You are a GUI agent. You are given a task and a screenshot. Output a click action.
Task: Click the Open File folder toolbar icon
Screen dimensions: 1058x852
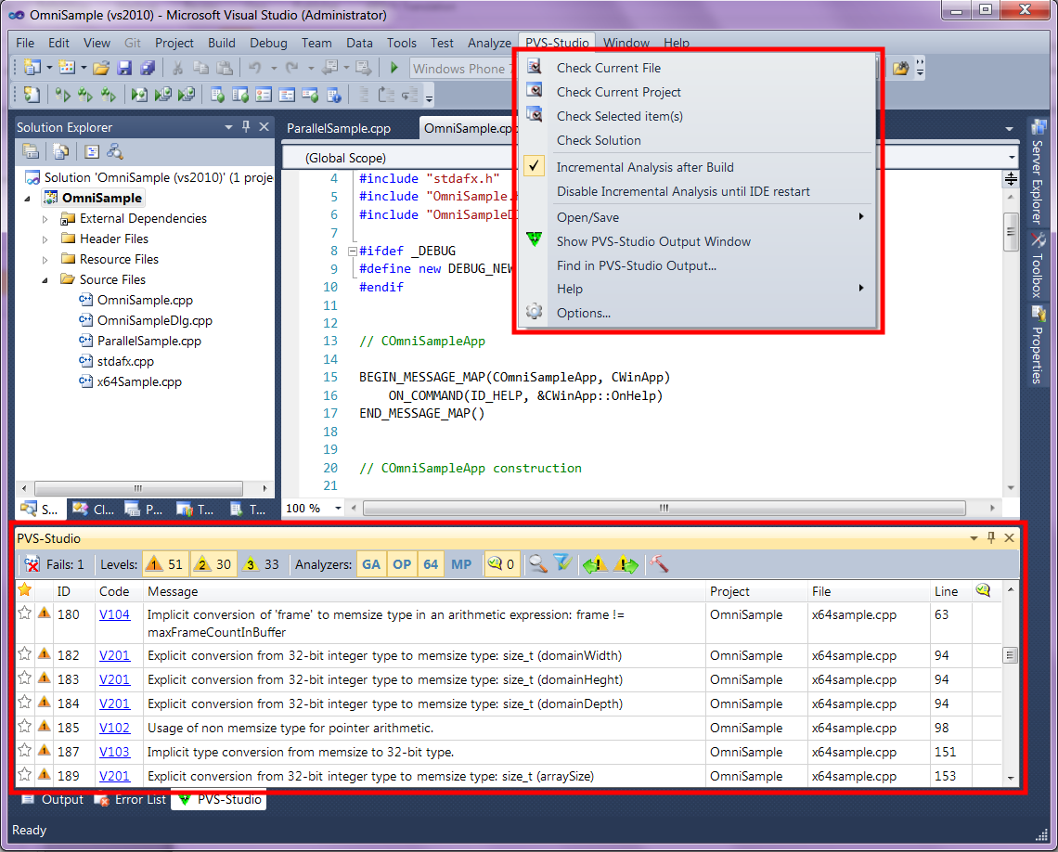coord(101,68)
